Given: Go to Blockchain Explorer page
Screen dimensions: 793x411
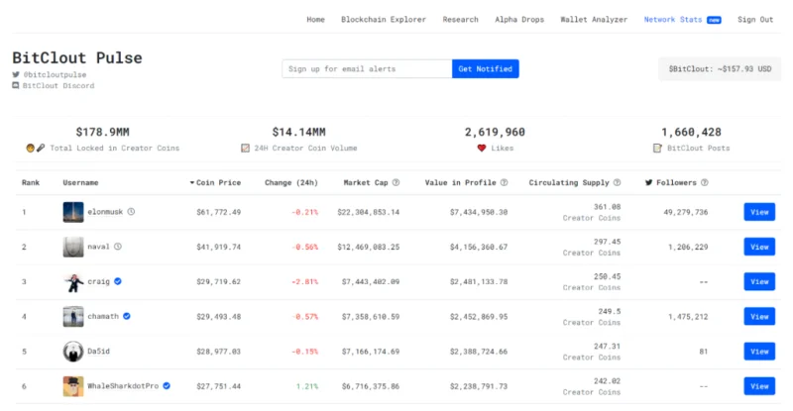Looking at the screenshot, I should click(384, 19).
